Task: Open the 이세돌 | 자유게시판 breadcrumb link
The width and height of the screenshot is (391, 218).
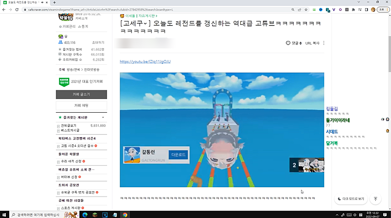Action: (141, 16)
